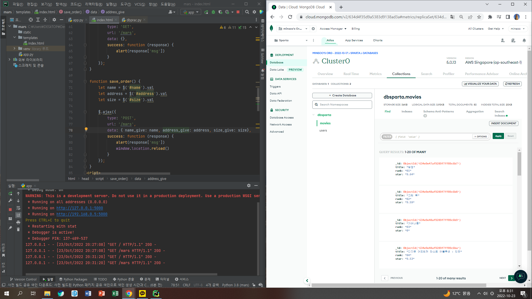
Task: Print the Run console output
Action: pos(18,222)
